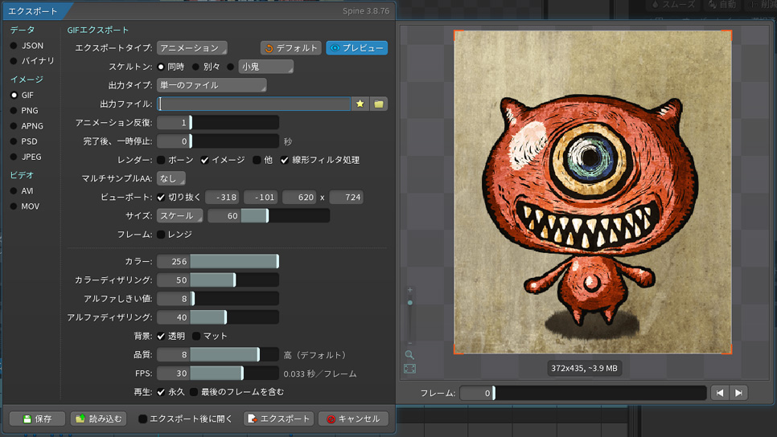777x437 pixels.
Task: Click the FPS slider at 30
Action: click(218, 374)
